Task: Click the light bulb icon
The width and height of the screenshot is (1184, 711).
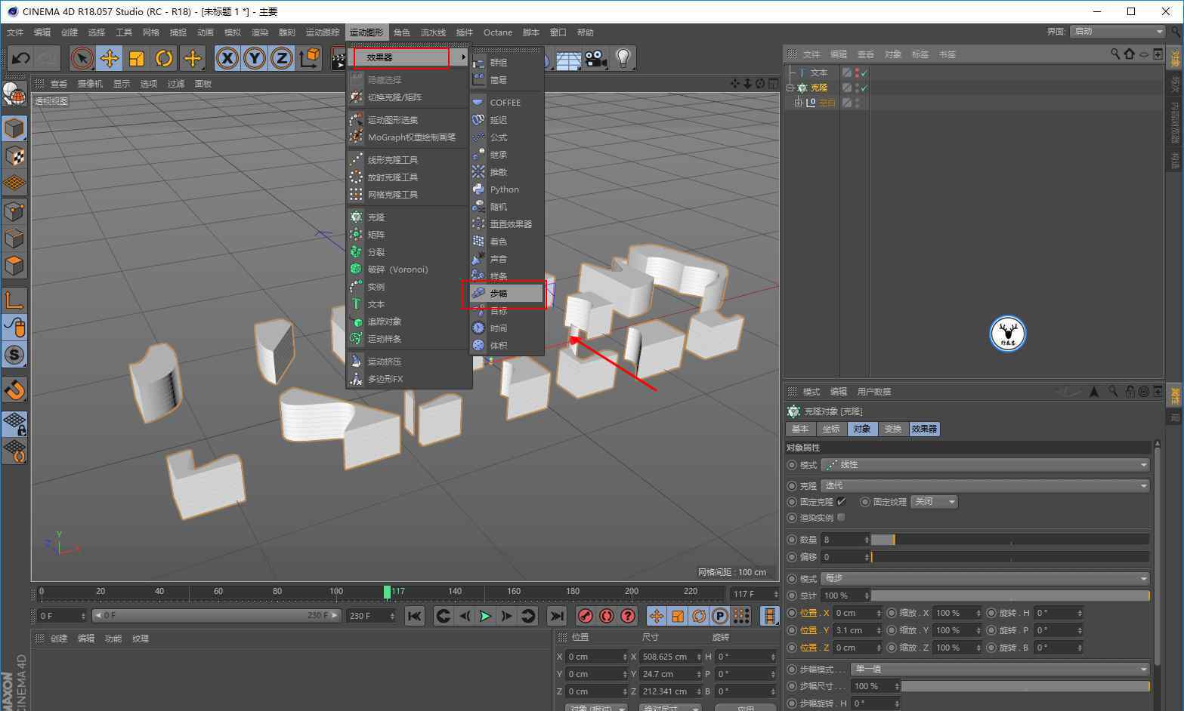Action: coord(623,58)
